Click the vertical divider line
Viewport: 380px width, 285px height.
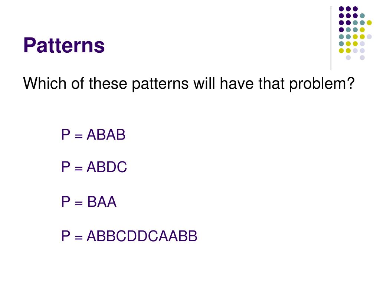pyautogui.click(x=331, y=38)
